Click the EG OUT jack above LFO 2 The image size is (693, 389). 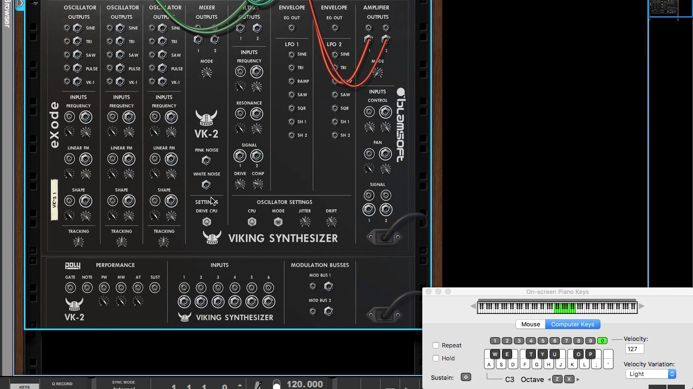click(335, 28)
